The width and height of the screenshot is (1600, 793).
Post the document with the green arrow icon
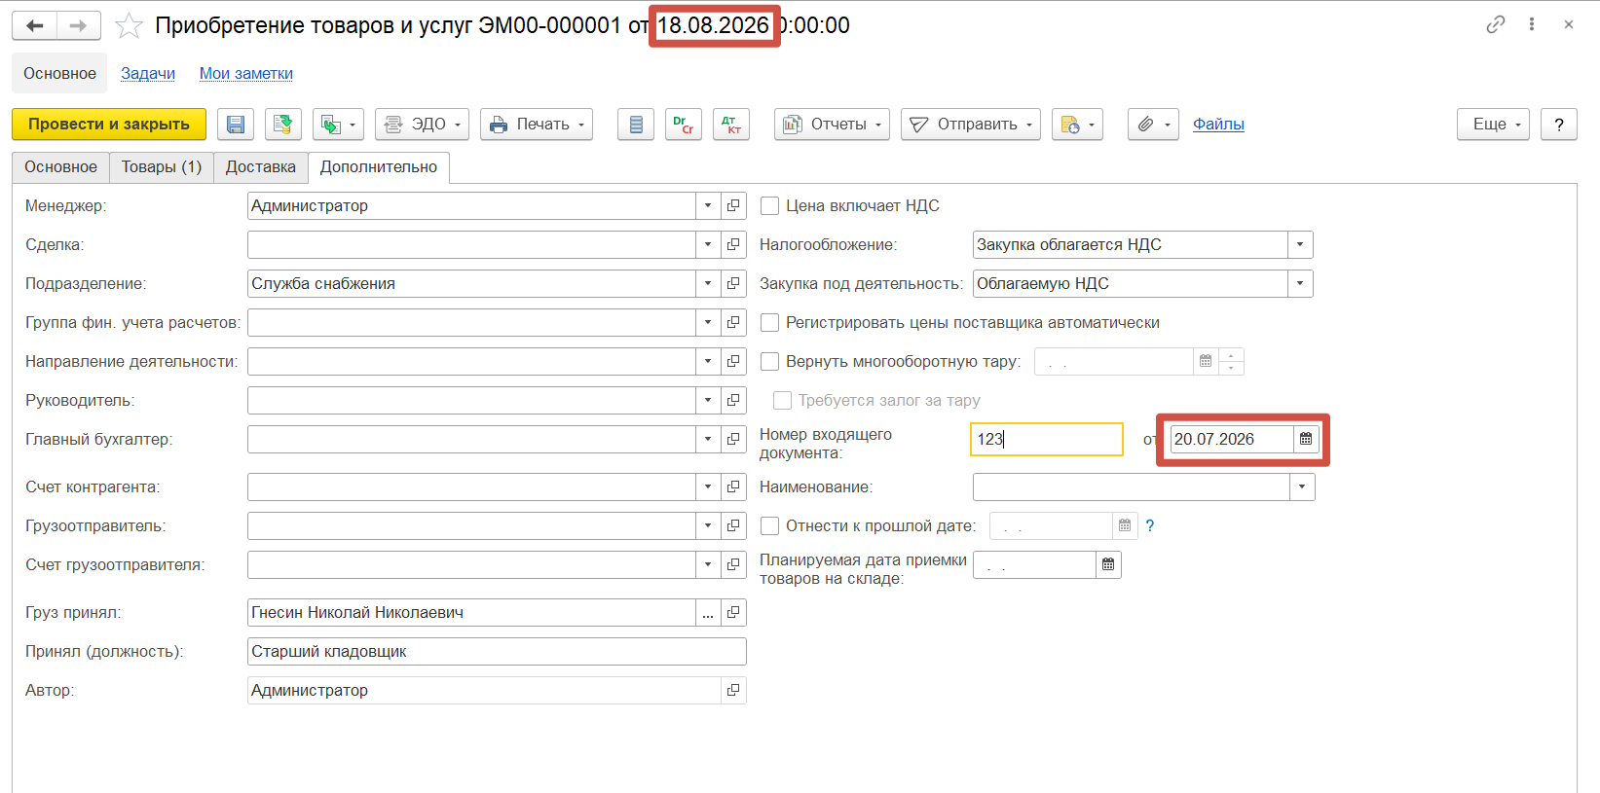coord(282,125)
